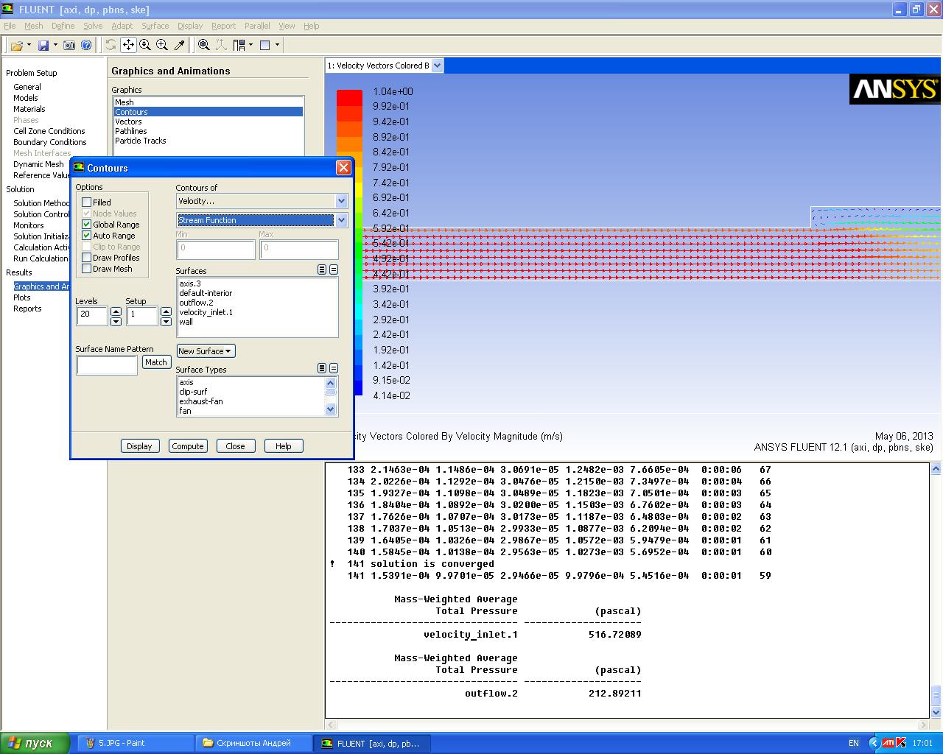Screen dimensions: 943x754
Task: Open the New Surface dropdown button
Action: (206, 351)
